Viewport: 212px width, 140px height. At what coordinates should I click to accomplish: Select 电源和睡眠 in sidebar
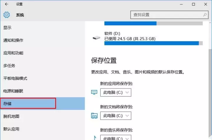pyautogui.click(x=42, y=91)
